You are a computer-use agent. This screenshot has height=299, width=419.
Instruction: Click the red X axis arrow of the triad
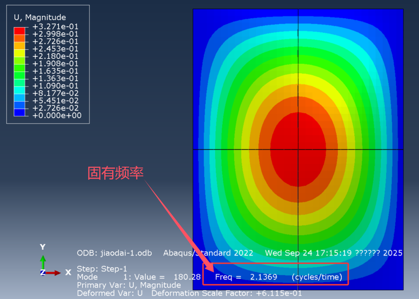(x=54, y=272)
